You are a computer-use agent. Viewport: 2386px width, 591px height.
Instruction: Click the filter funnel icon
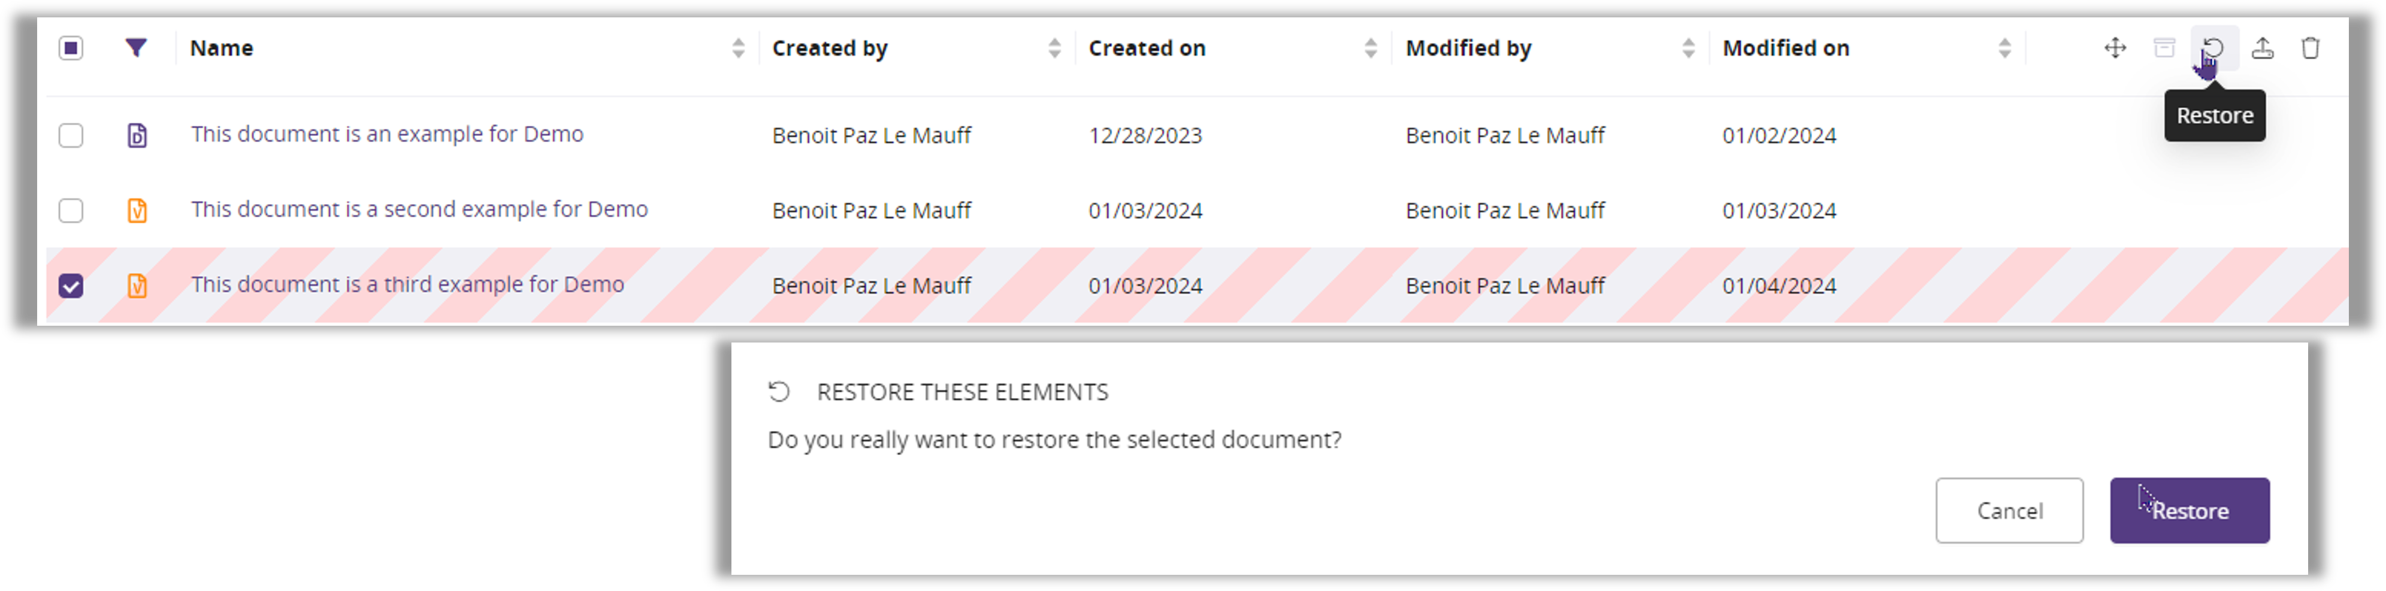tap(136, 47)
